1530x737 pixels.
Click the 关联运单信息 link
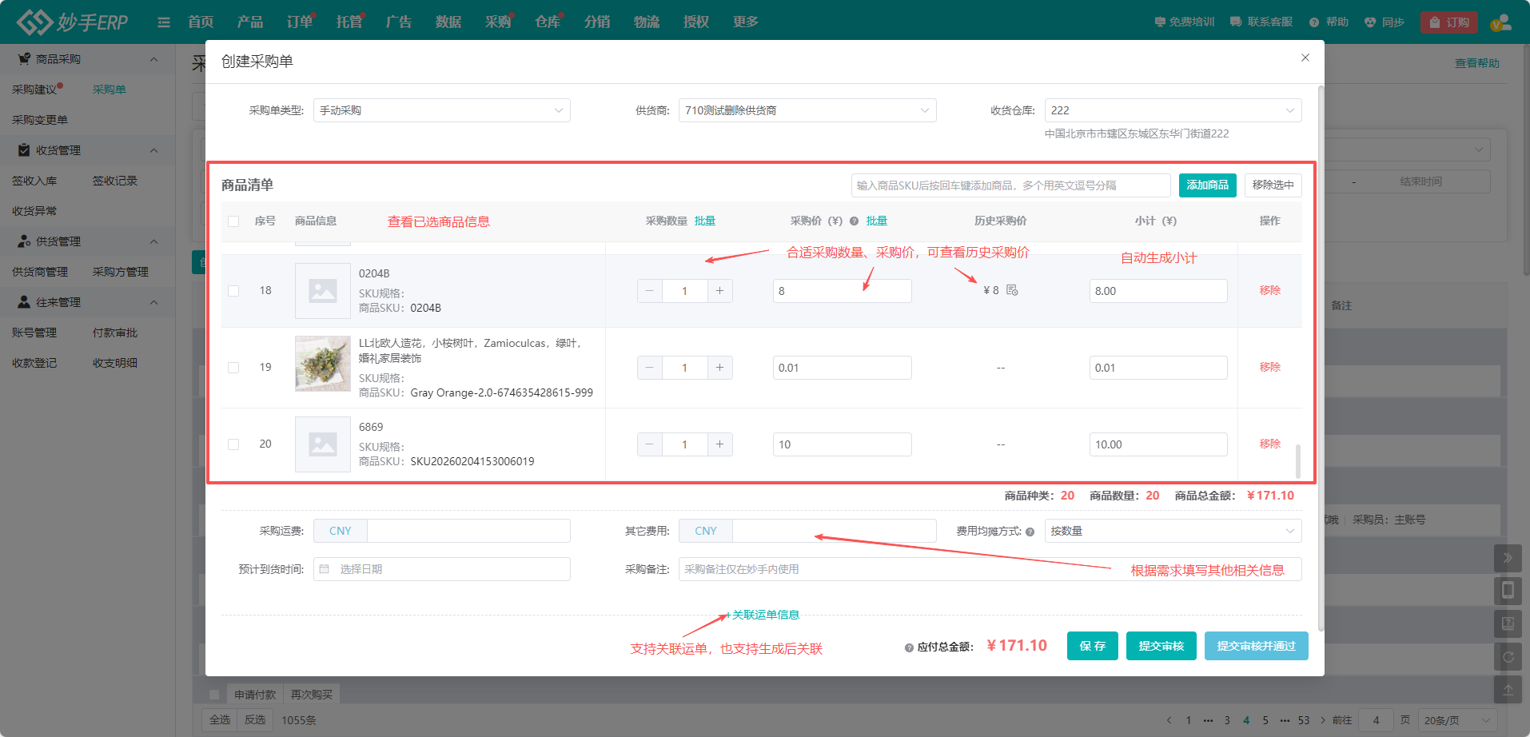point(764,615)
